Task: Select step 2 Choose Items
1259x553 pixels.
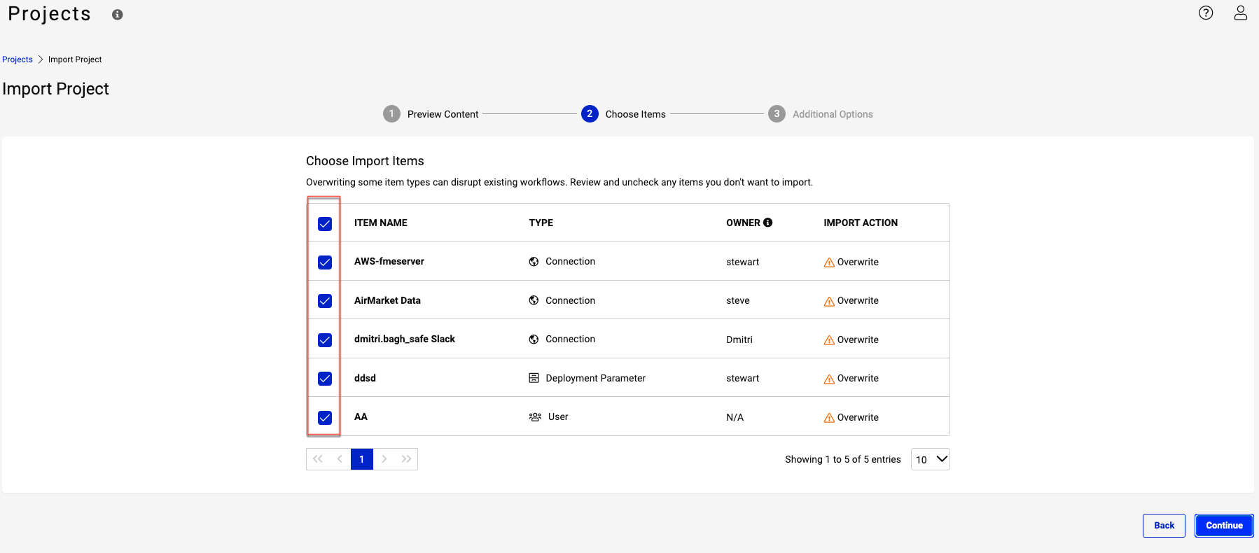Action: coord(623,113)
